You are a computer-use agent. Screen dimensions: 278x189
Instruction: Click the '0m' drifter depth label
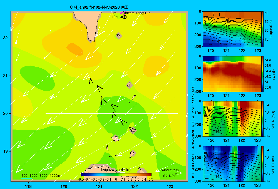[x=114, y=13]
